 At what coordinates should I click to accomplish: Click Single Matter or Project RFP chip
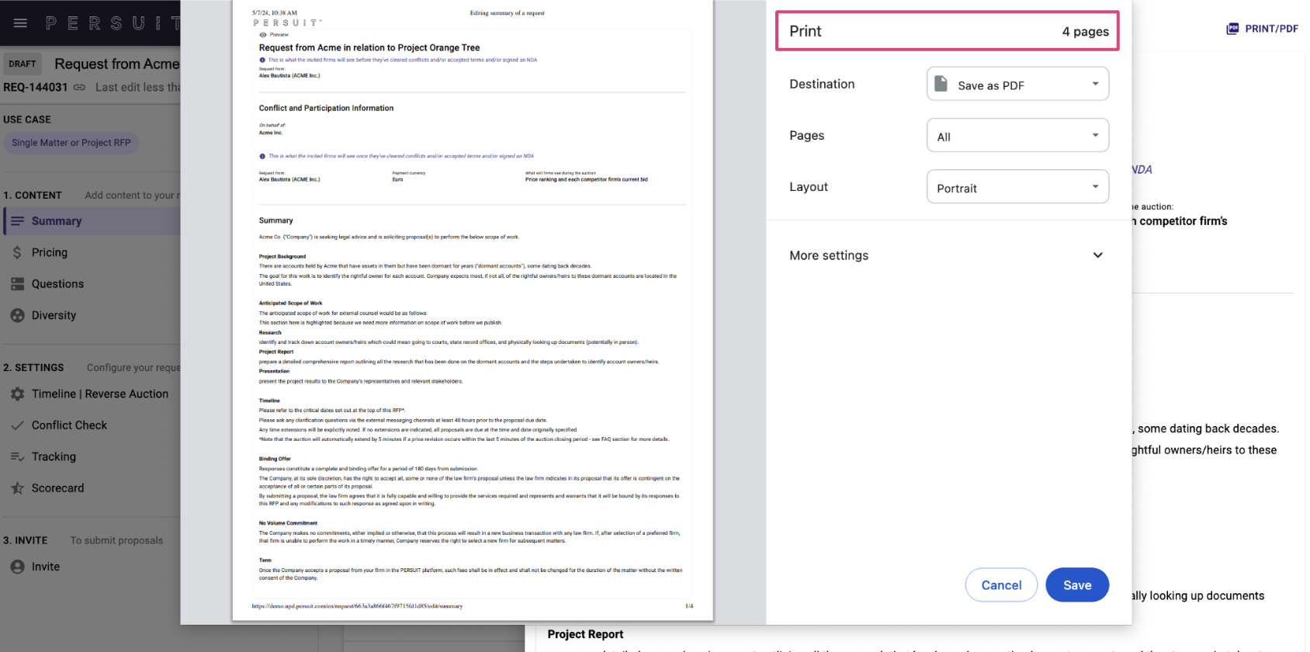pyautogui.click(x=71, y=143)
